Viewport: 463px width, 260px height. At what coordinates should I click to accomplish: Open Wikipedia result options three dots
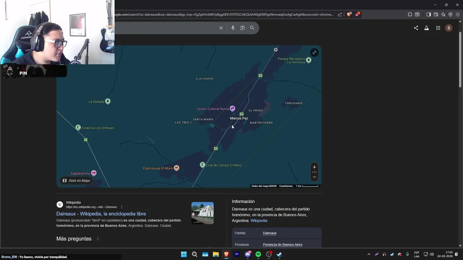[122, 207]
